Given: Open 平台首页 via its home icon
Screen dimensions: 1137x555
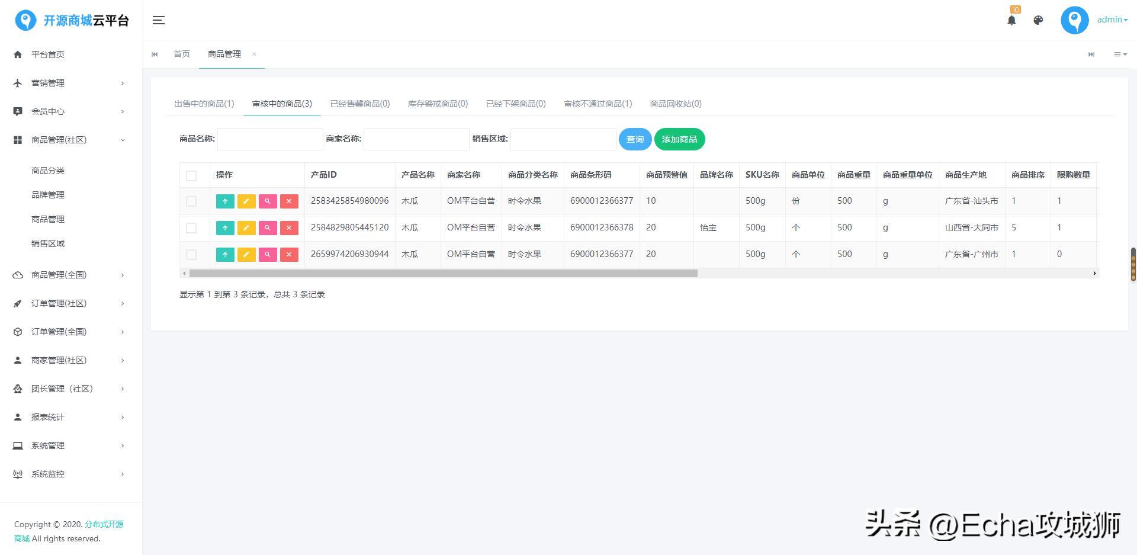Looking at the screenshot, I should click(17, 54).
